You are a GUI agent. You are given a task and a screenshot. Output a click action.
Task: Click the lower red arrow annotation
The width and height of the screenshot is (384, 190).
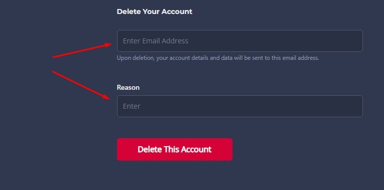coord(81,85)
